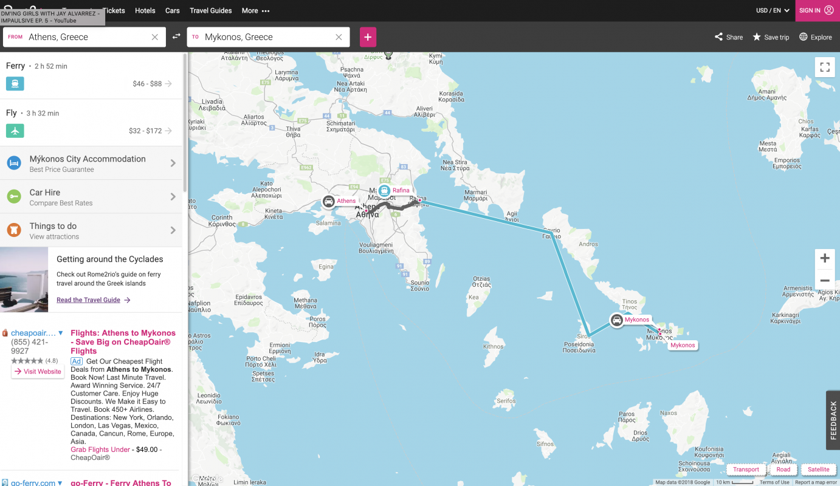Click Grab Flights Under link

(100, 450)
